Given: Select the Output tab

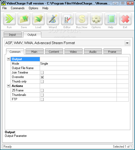Looking at the screenshot, I should (x=32, y=35).
